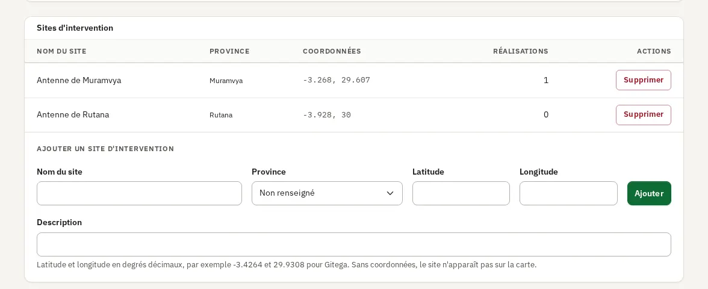Click the 'Latitude' field label
Image resolution: width=708 pixels, height=289 pixels.
[428, 172]
